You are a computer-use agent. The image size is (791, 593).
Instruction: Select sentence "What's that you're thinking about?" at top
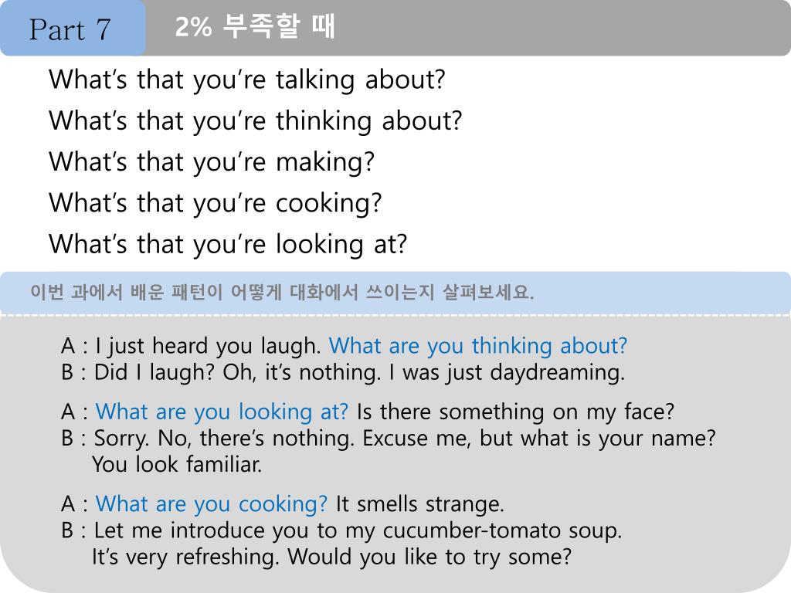point(255,120)
